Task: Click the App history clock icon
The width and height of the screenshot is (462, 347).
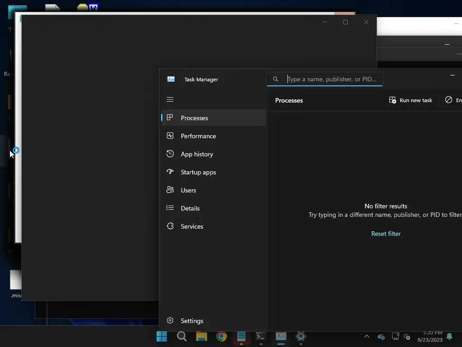Action: point(170,154)
